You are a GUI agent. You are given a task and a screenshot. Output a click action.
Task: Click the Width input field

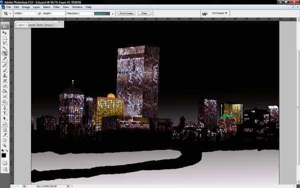[29, 13]
